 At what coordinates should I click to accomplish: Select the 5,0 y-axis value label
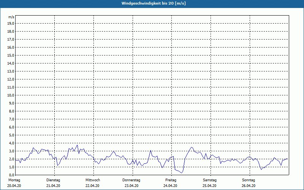[x=12, y=135]
